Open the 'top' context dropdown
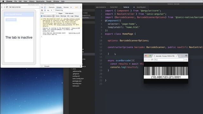Viewport: 203px width, 114px height. tap(49, 10)
